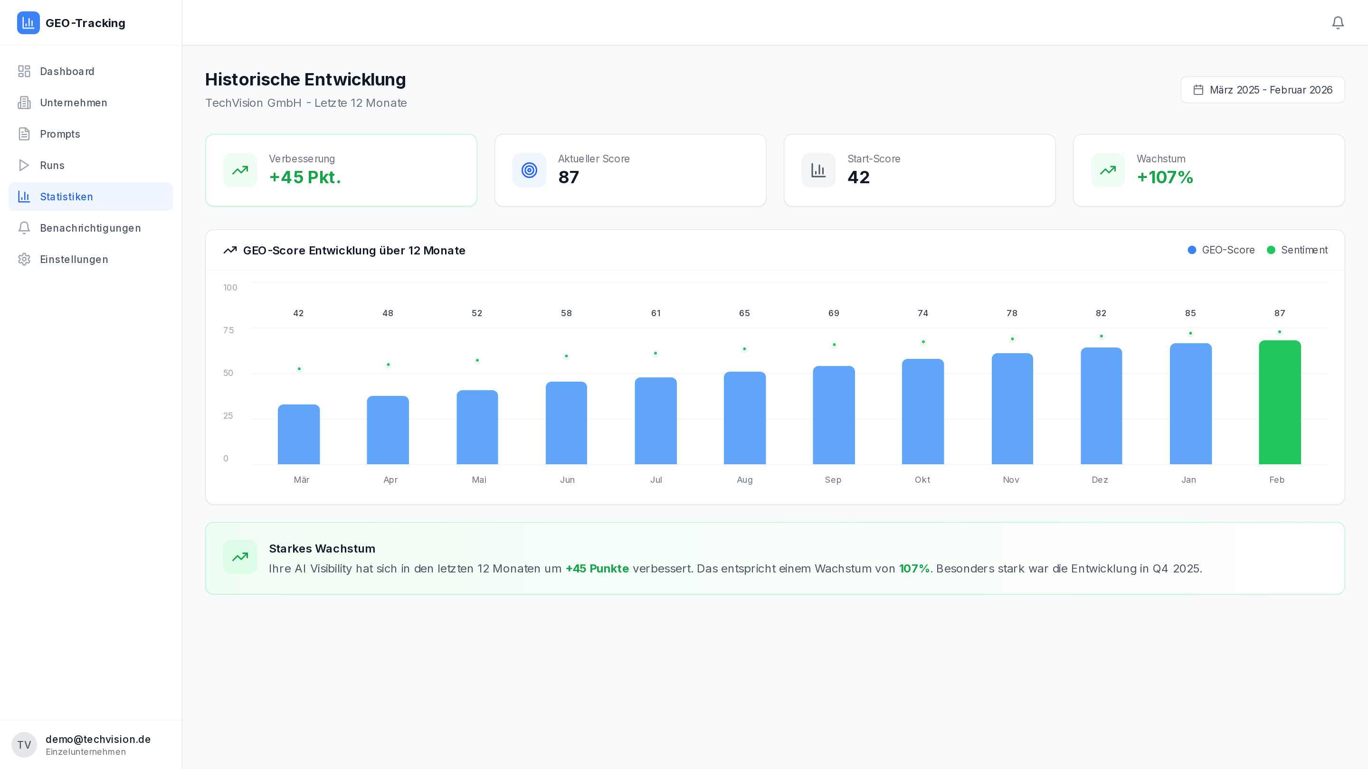The width and height of the screenshot is (1368, 769).
Task: Open Dashboard in the sidebar
Action: (x=67, y=72)
